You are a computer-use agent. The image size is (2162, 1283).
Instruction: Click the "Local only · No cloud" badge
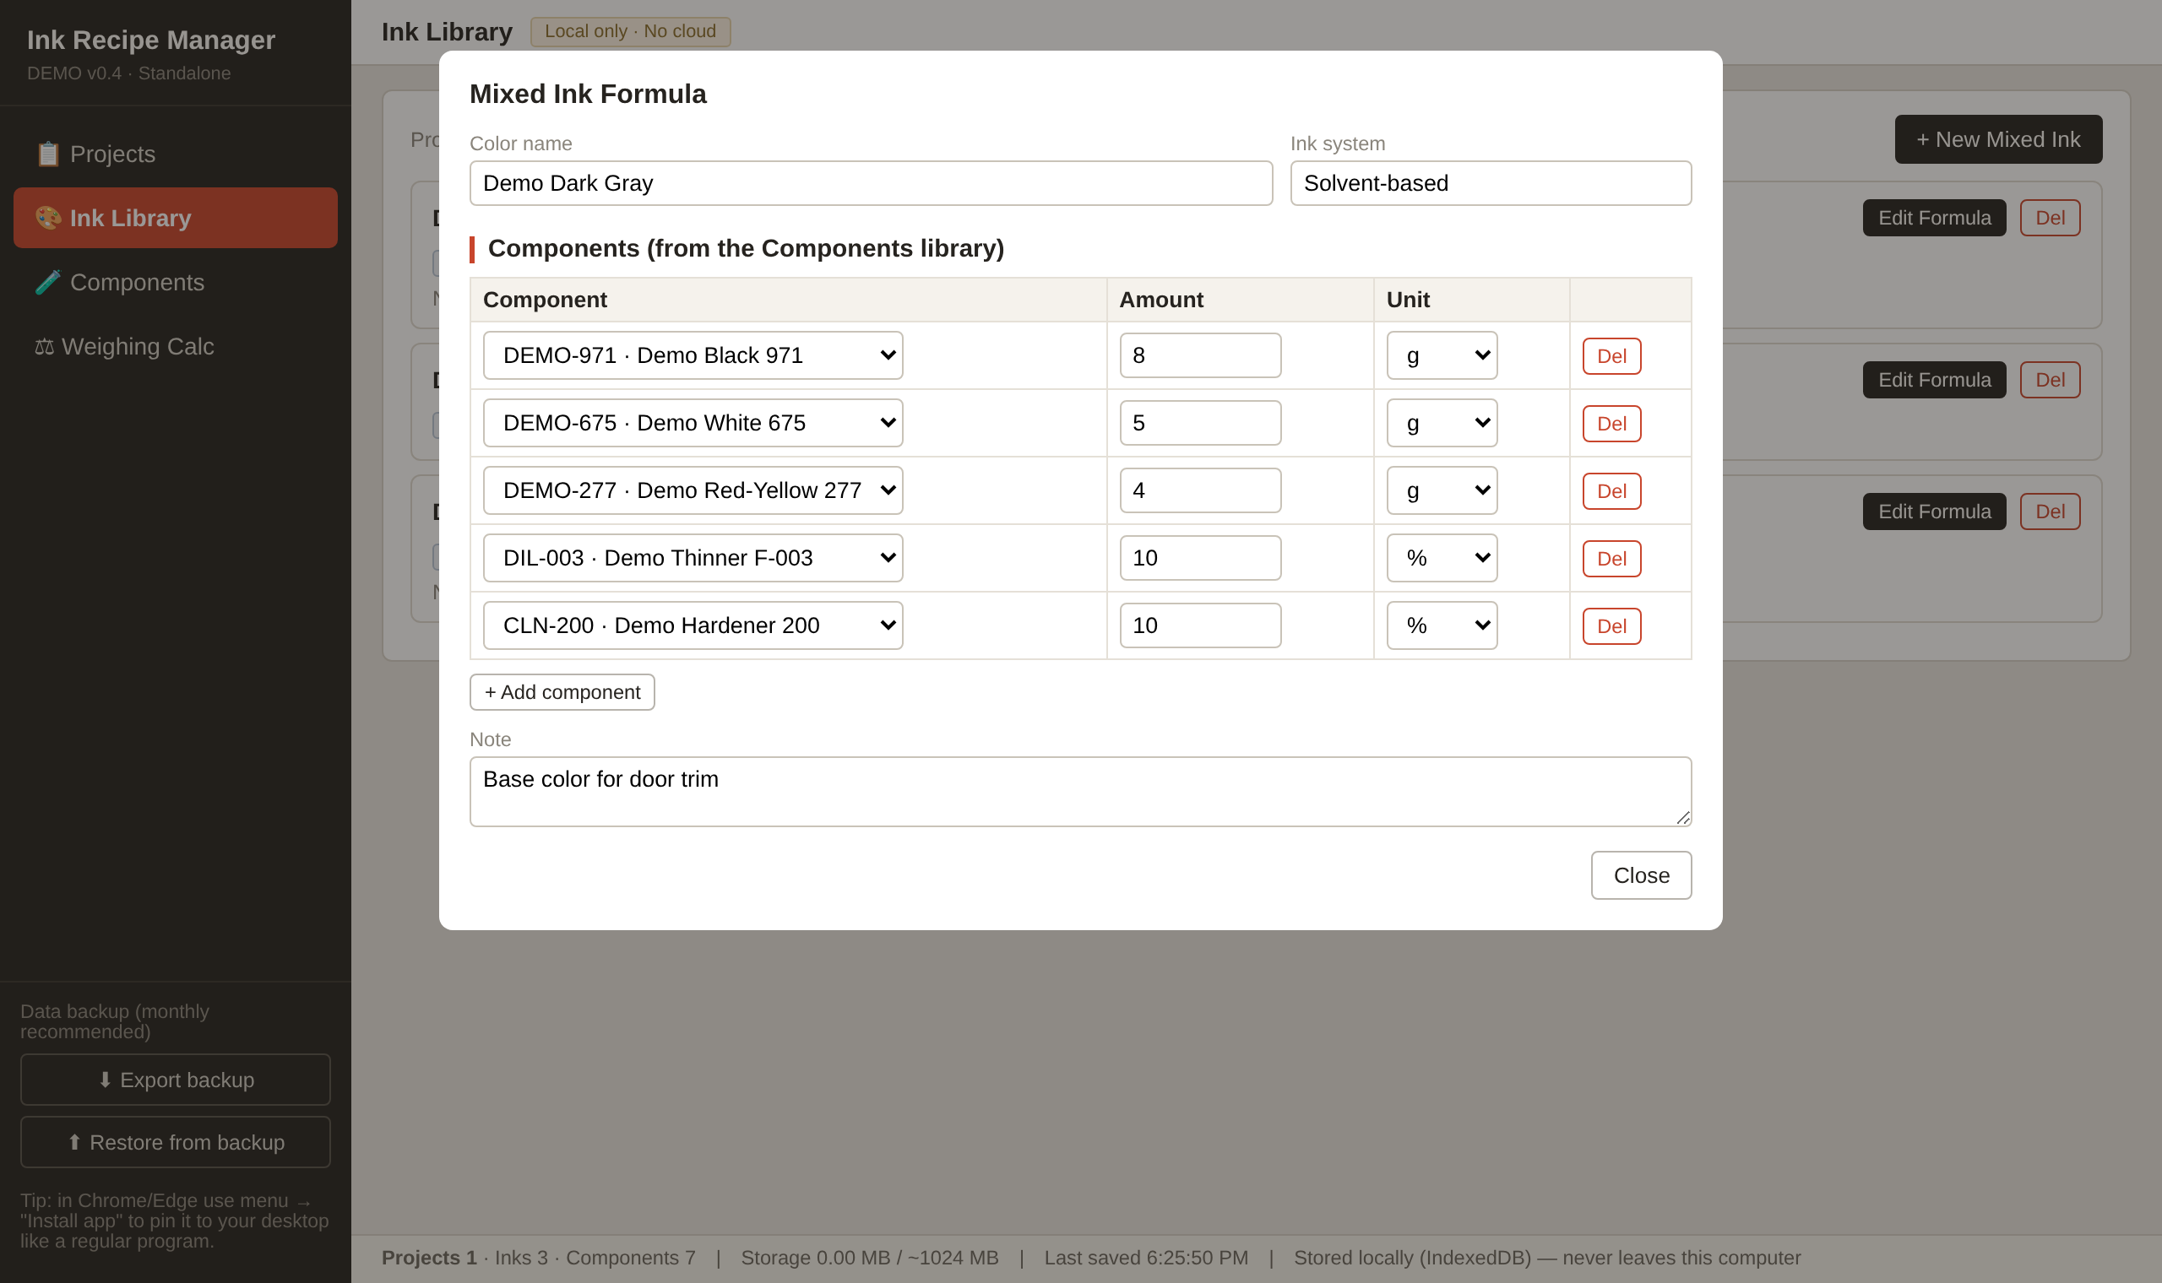pos(629,31)
